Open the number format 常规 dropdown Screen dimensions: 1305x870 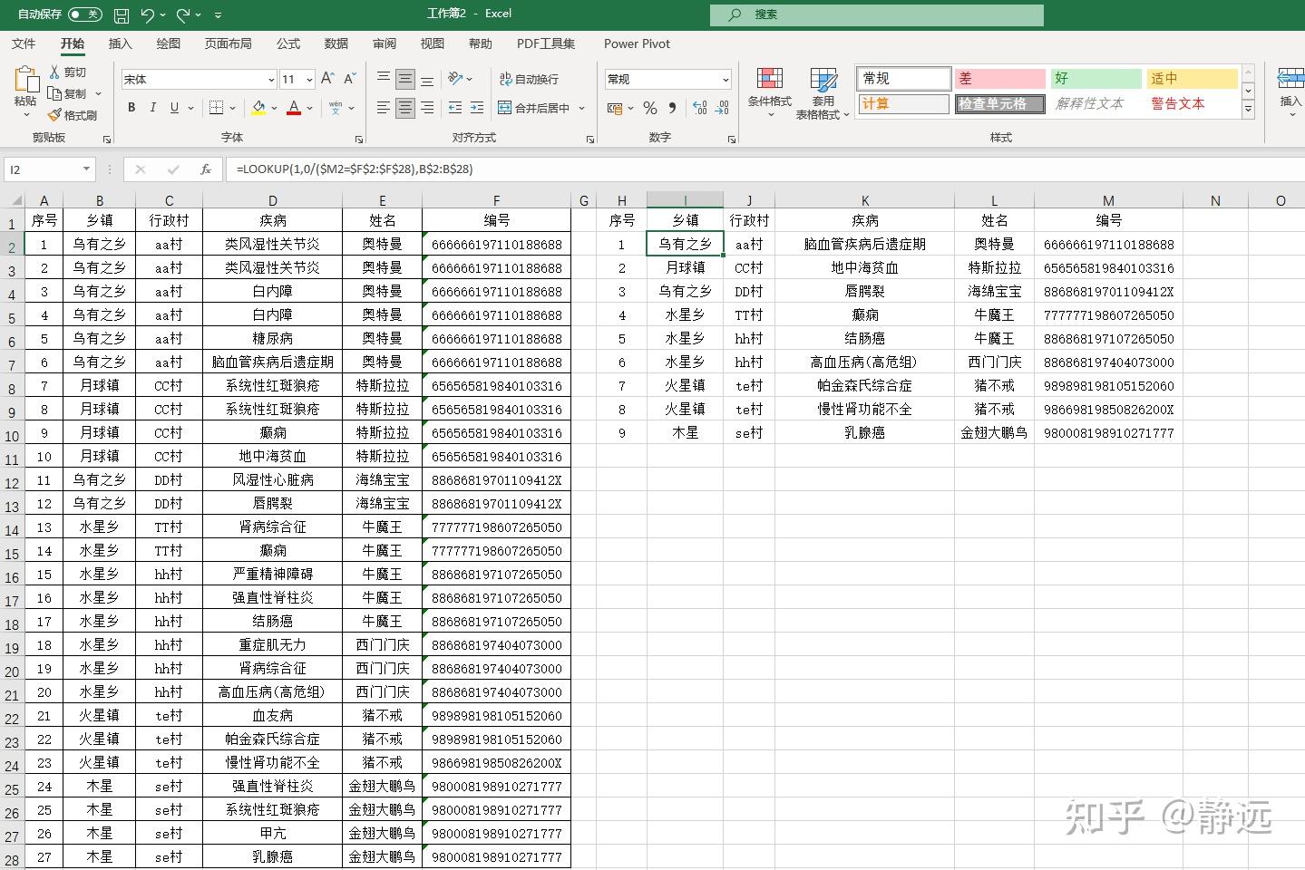[725, 80]
